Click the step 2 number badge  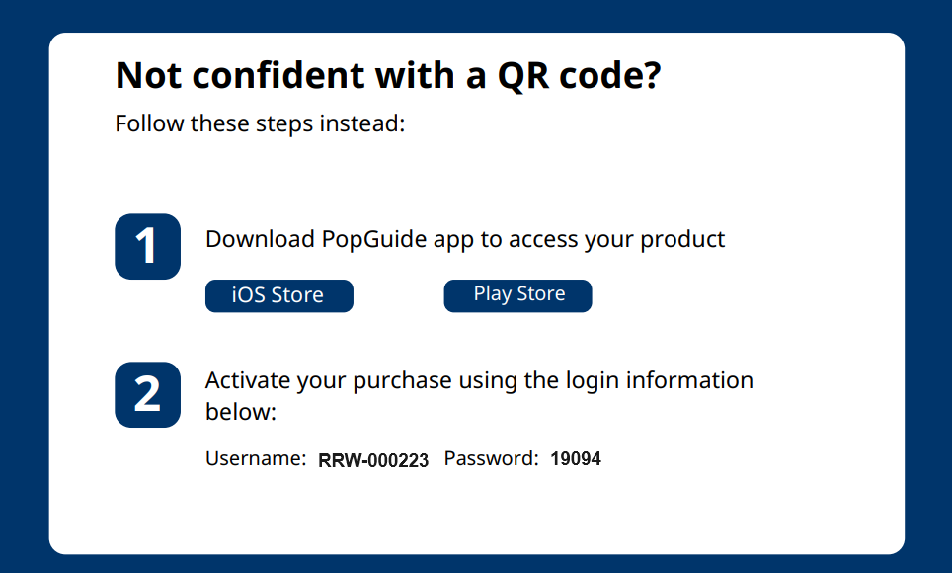pyautogui.click(x=147, y=394)
